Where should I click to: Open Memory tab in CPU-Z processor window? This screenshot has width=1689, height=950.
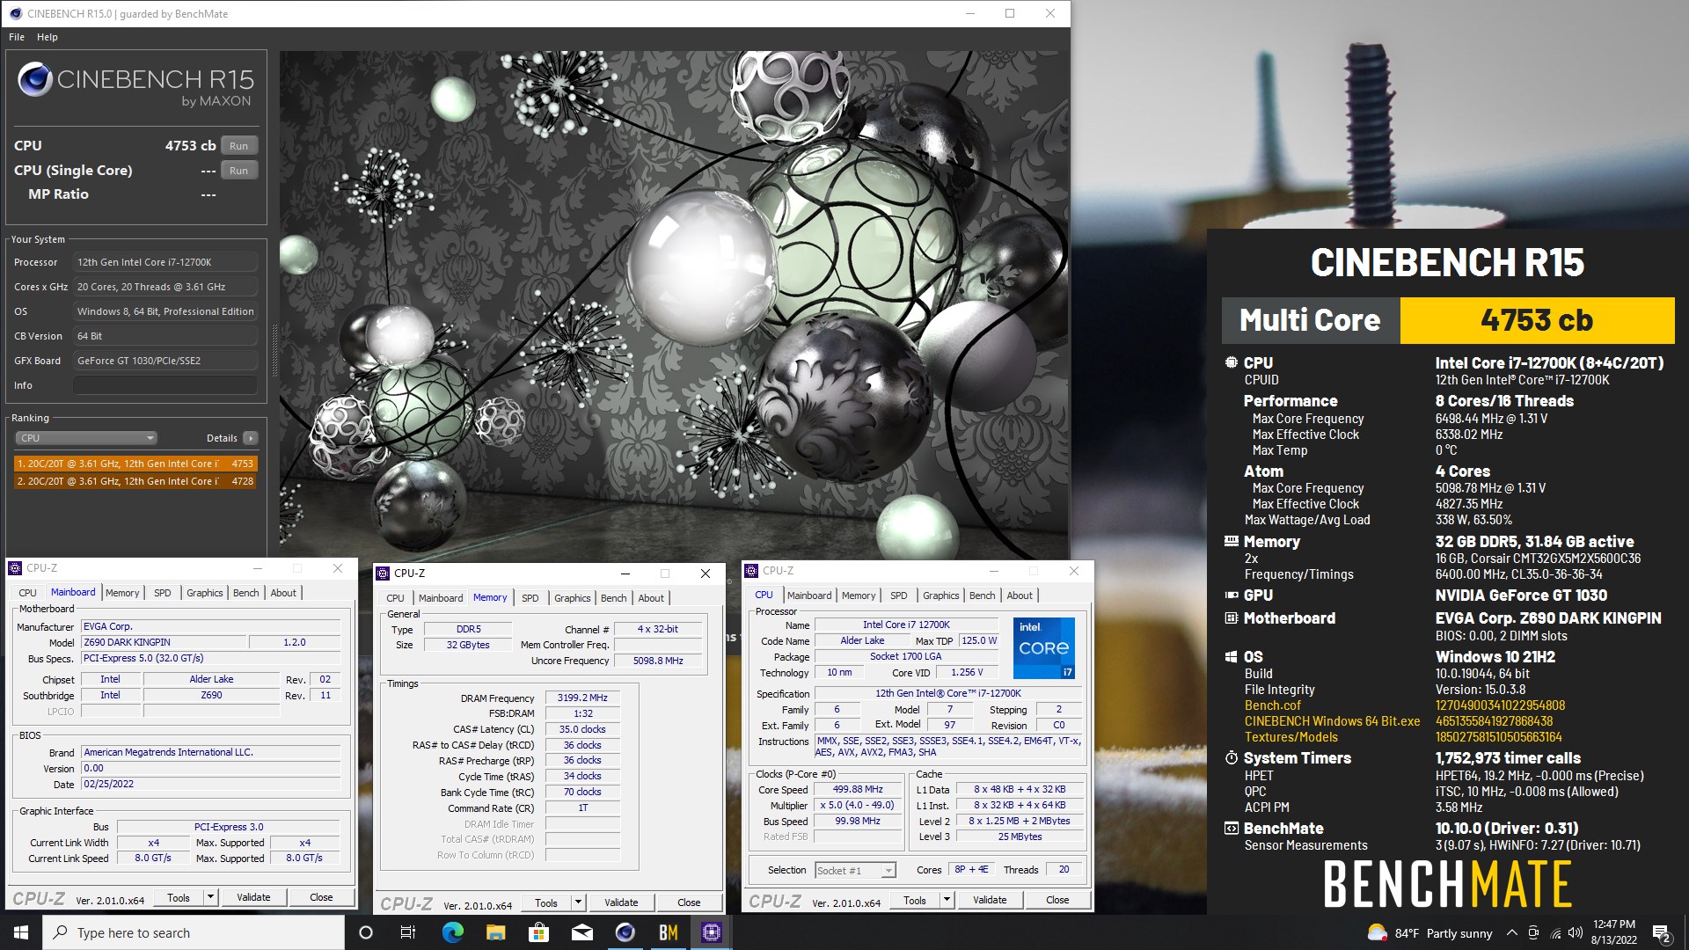(859, 596)
